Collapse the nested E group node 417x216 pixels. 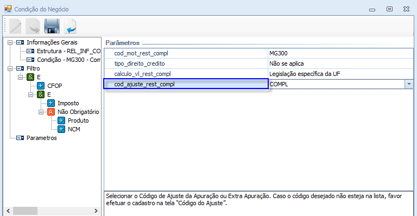30,94
